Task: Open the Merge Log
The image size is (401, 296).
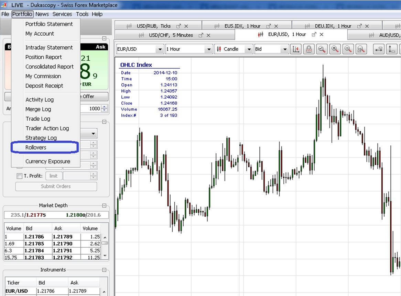Action: pos(38,109)
